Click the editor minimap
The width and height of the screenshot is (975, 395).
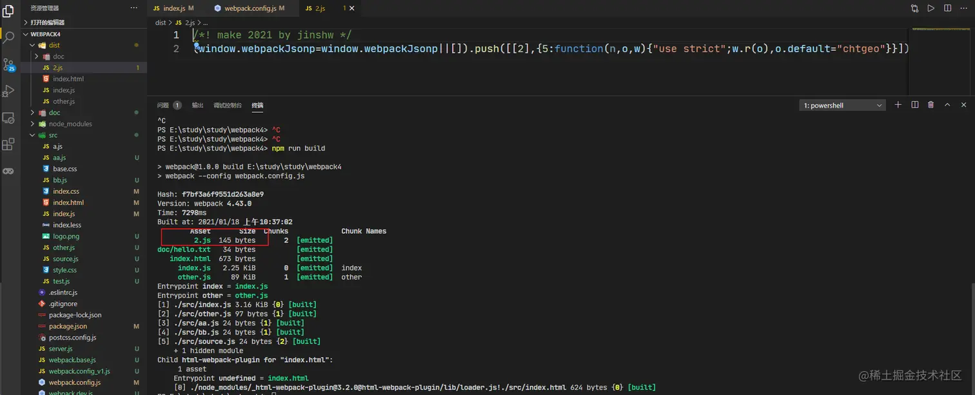[939, 60]
